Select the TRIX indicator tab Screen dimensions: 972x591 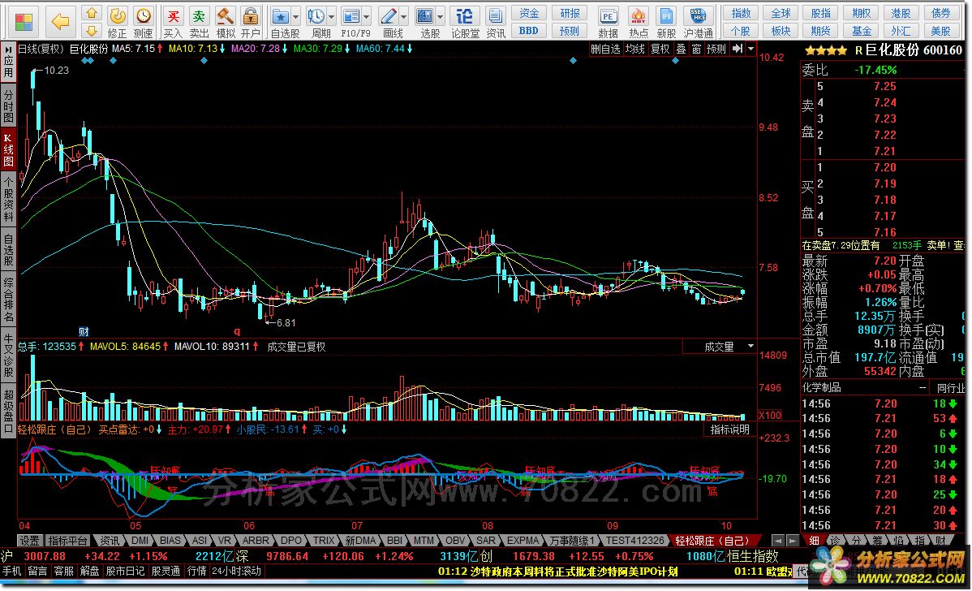click(323, 541)
